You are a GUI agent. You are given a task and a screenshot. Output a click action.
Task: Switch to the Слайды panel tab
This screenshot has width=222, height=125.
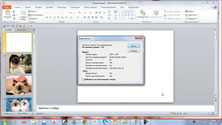(x=8, y=30)
